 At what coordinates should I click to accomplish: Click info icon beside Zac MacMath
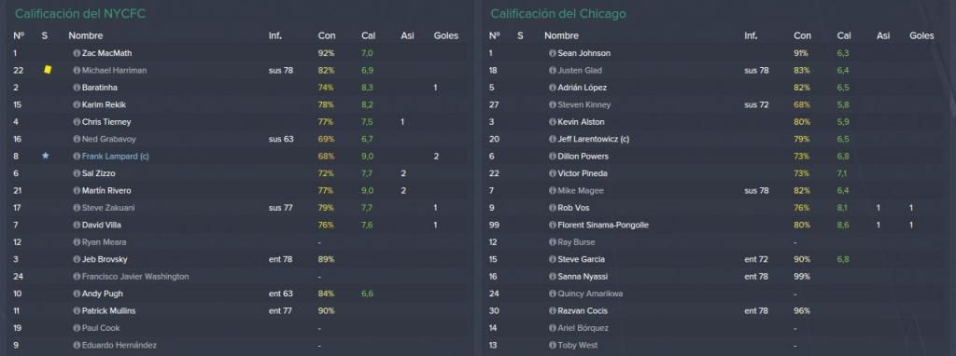pyautogui.click(x=77, y=53)
